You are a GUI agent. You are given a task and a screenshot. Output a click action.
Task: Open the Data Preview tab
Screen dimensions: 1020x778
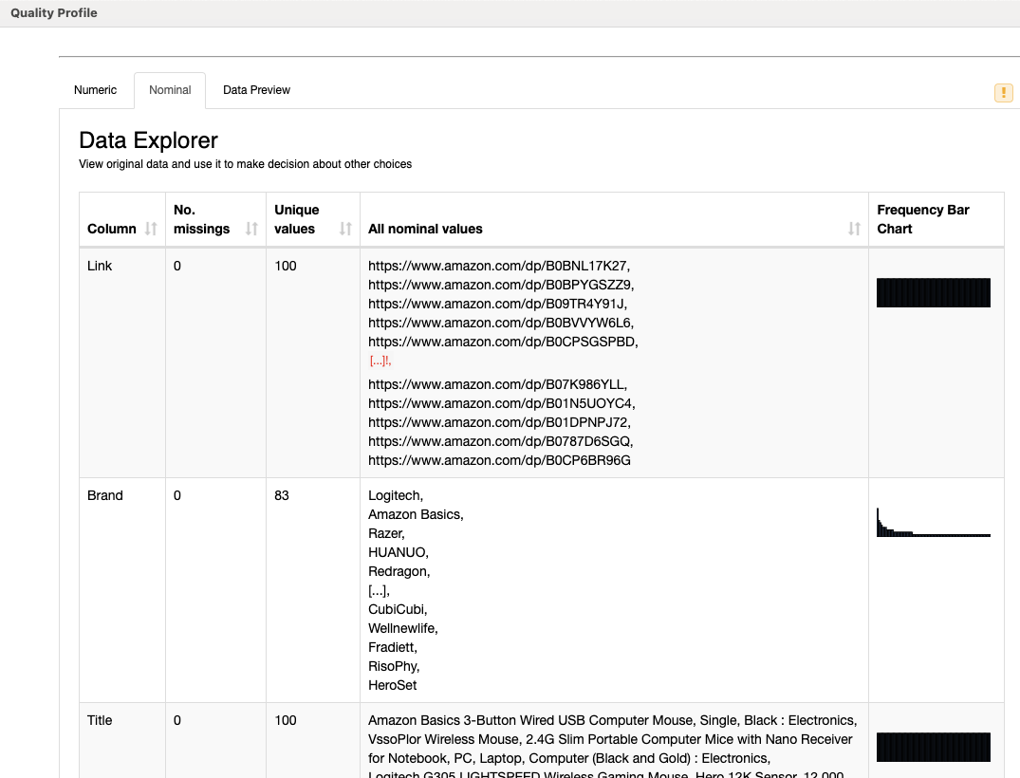[x=256, y=90]
